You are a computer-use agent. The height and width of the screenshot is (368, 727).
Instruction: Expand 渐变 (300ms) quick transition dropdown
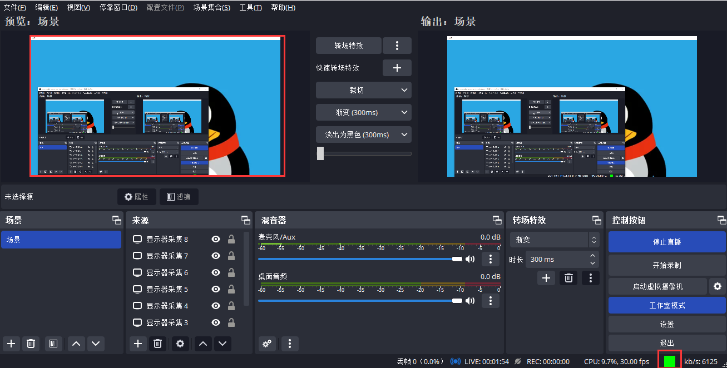click(x=364, y=112)
